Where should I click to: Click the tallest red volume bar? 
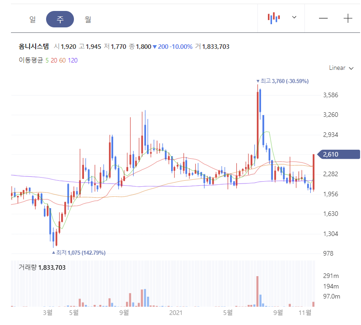257,291
